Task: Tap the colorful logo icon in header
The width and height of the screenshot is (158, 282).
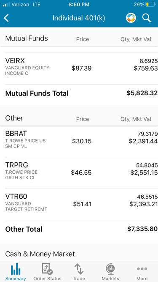Action: [x=131, y=18]
